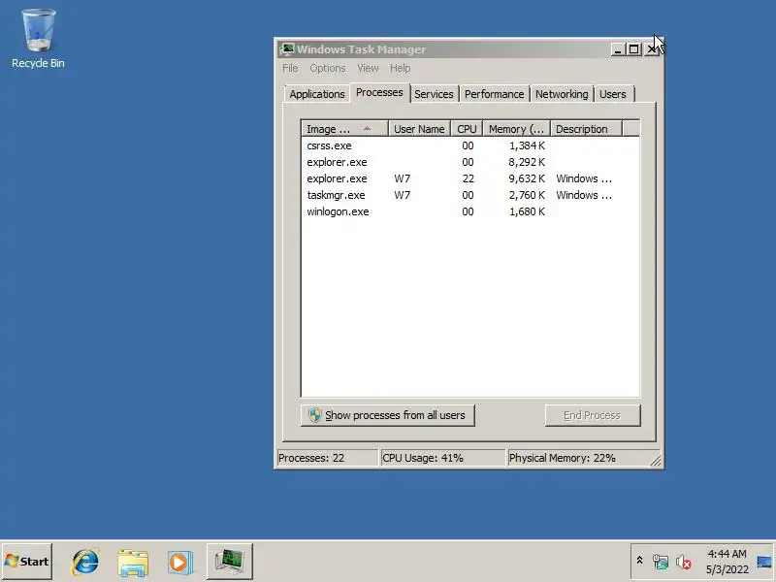Click Show processes from all users
776x582 pixels.
(387, 415)
